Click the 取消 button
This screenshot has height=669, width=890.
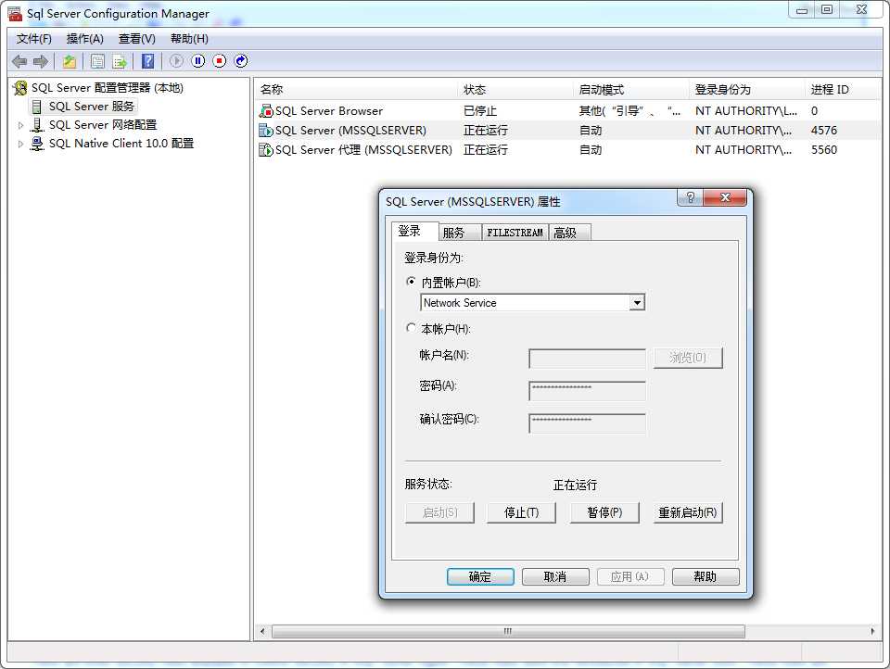tap(555, 577)
